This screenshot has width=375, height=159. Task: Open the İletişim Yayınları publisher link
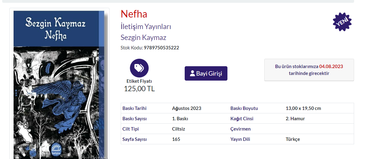tap(146, 27)
